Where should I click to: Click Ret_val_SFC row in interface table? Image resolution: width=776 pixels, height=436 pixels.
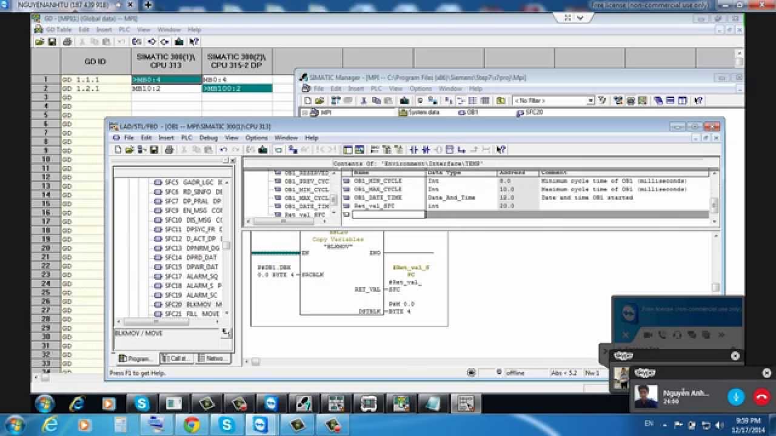524,206
